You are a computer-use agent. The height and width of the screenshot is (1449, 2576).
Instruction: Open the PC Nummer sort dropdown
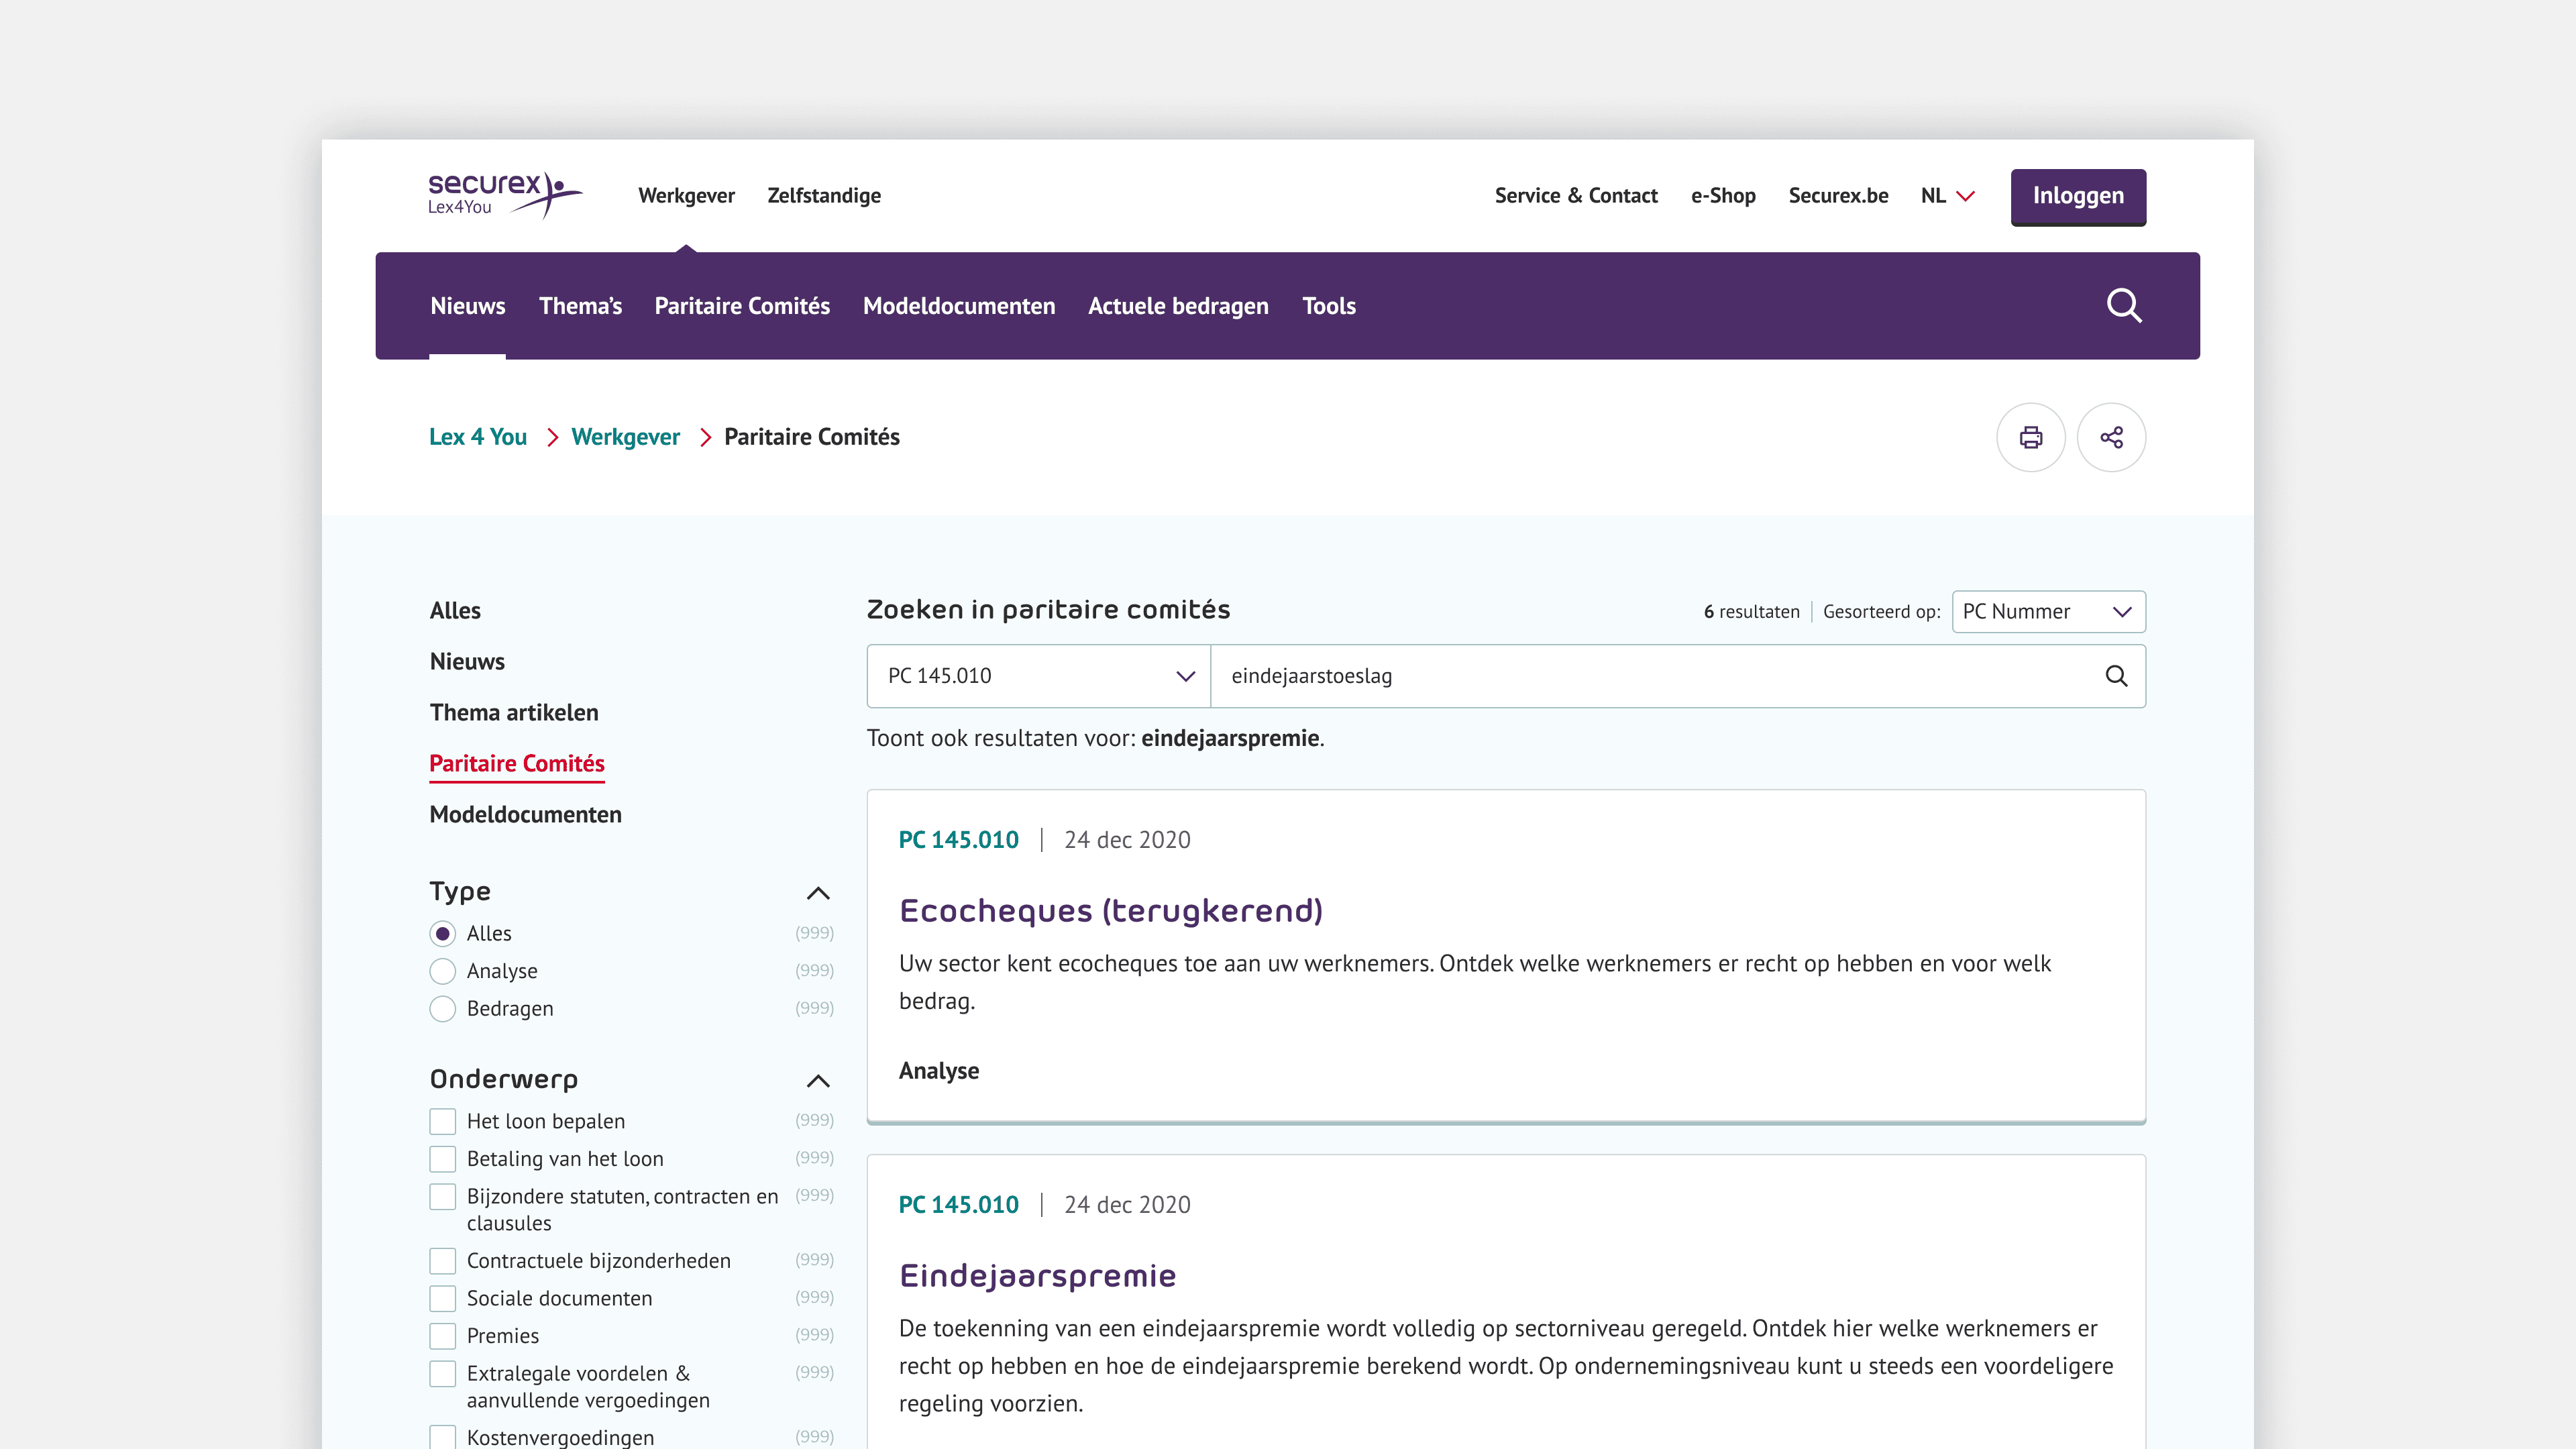point(2047,612)
